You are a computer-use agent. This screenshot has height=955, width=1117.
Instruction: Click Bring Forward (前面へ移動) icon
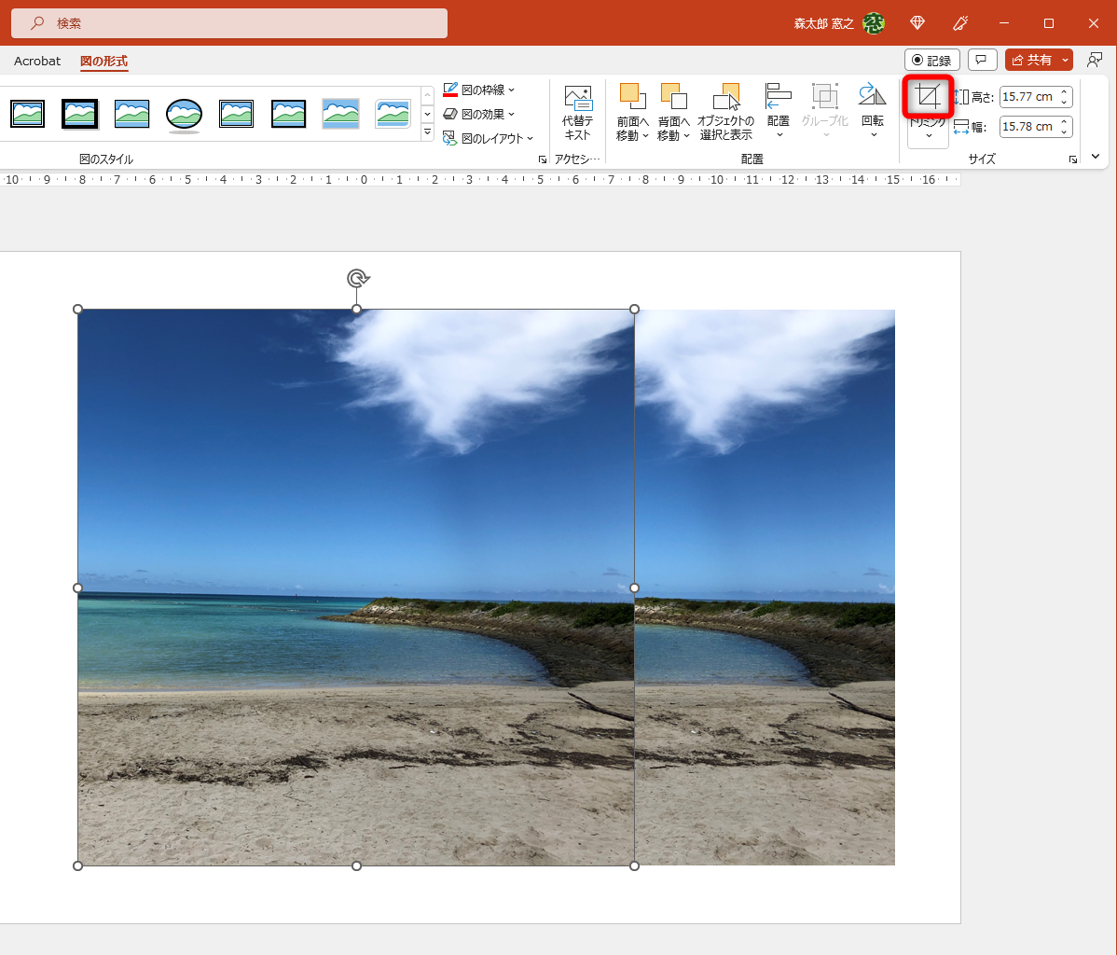click(x=632, y=96)
